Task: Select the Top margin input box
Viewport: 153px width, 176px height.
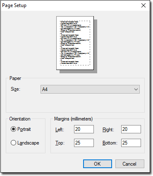Action: coord(84,143)
